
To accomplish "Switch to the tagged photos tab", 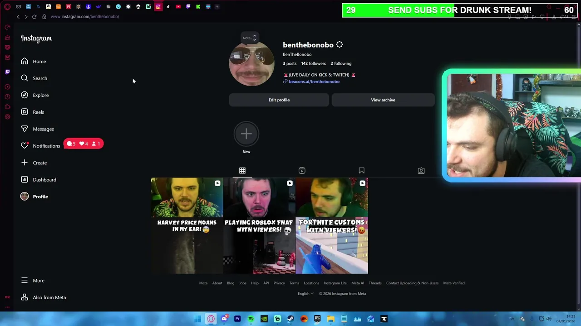I will tap(421, 171).
